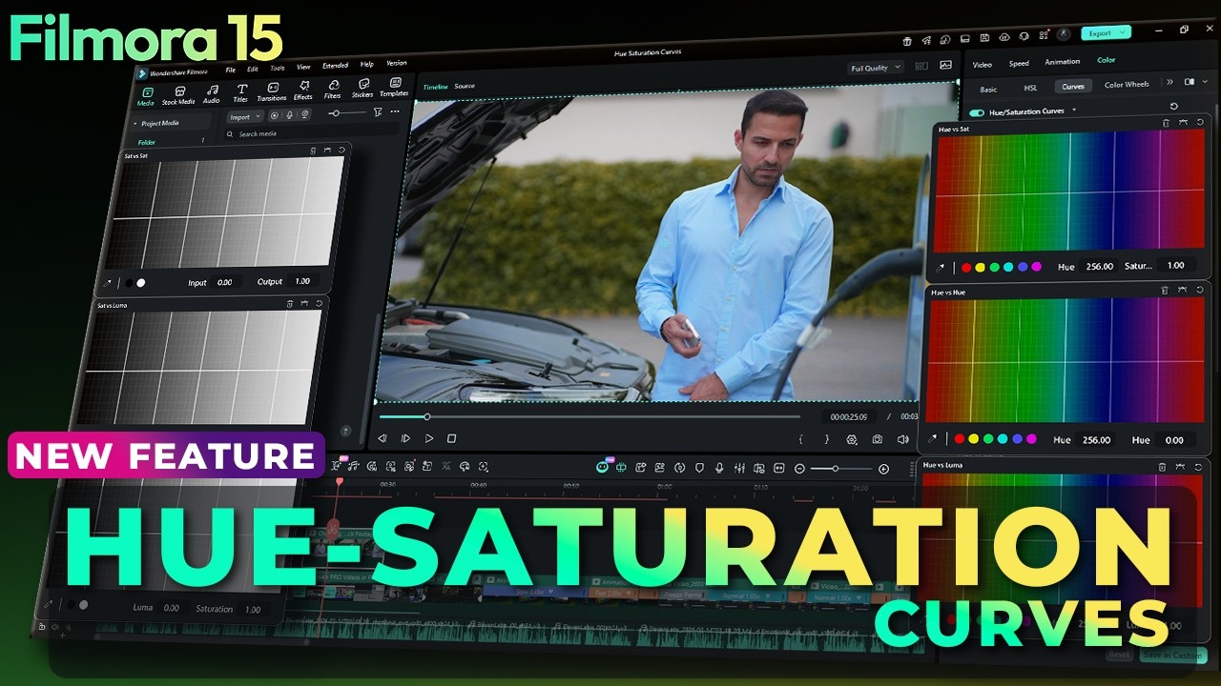The height and width of the screenshot is (686, 1221).
Task: Open the Media tab in Filmora
Action: pyautogui.click(x=145, y=96)
